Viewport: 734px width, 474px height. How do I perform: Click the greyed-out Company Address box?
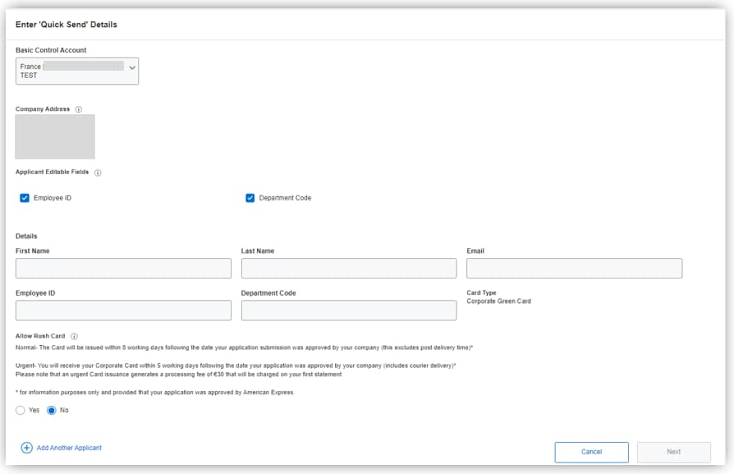[x=55, y=136]
